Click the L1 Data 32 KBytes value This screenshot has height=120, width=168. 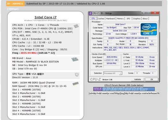pyautogui.click(x=139, y=57)
